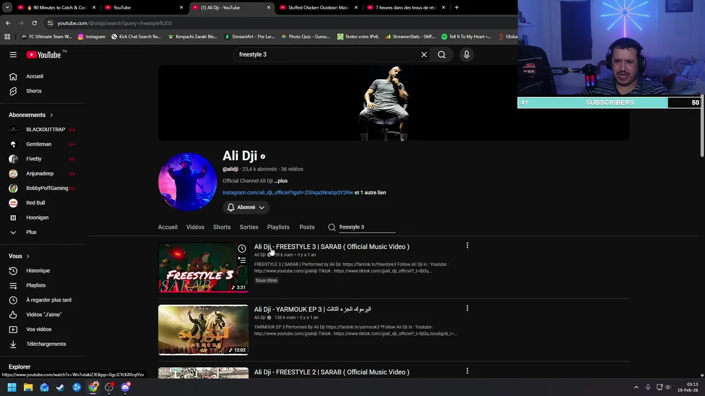Add FREESTYLE 3 to watch later
705x396 pixels.
pyautogui.click(x=242, y=249)
